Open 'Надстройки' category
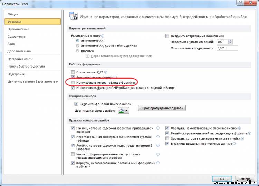Image resolution: width=259 pixels, height=186 pixels. click(33, 74)
